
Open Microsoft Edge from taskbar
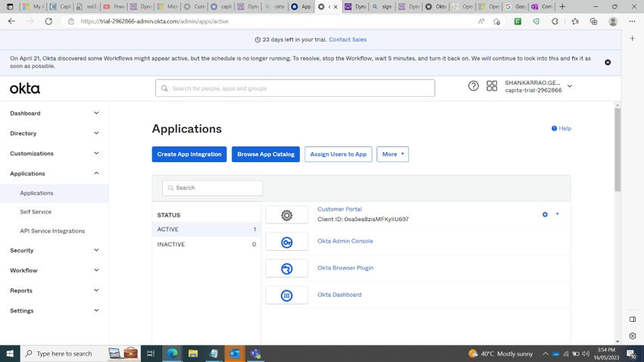(172, 354)
